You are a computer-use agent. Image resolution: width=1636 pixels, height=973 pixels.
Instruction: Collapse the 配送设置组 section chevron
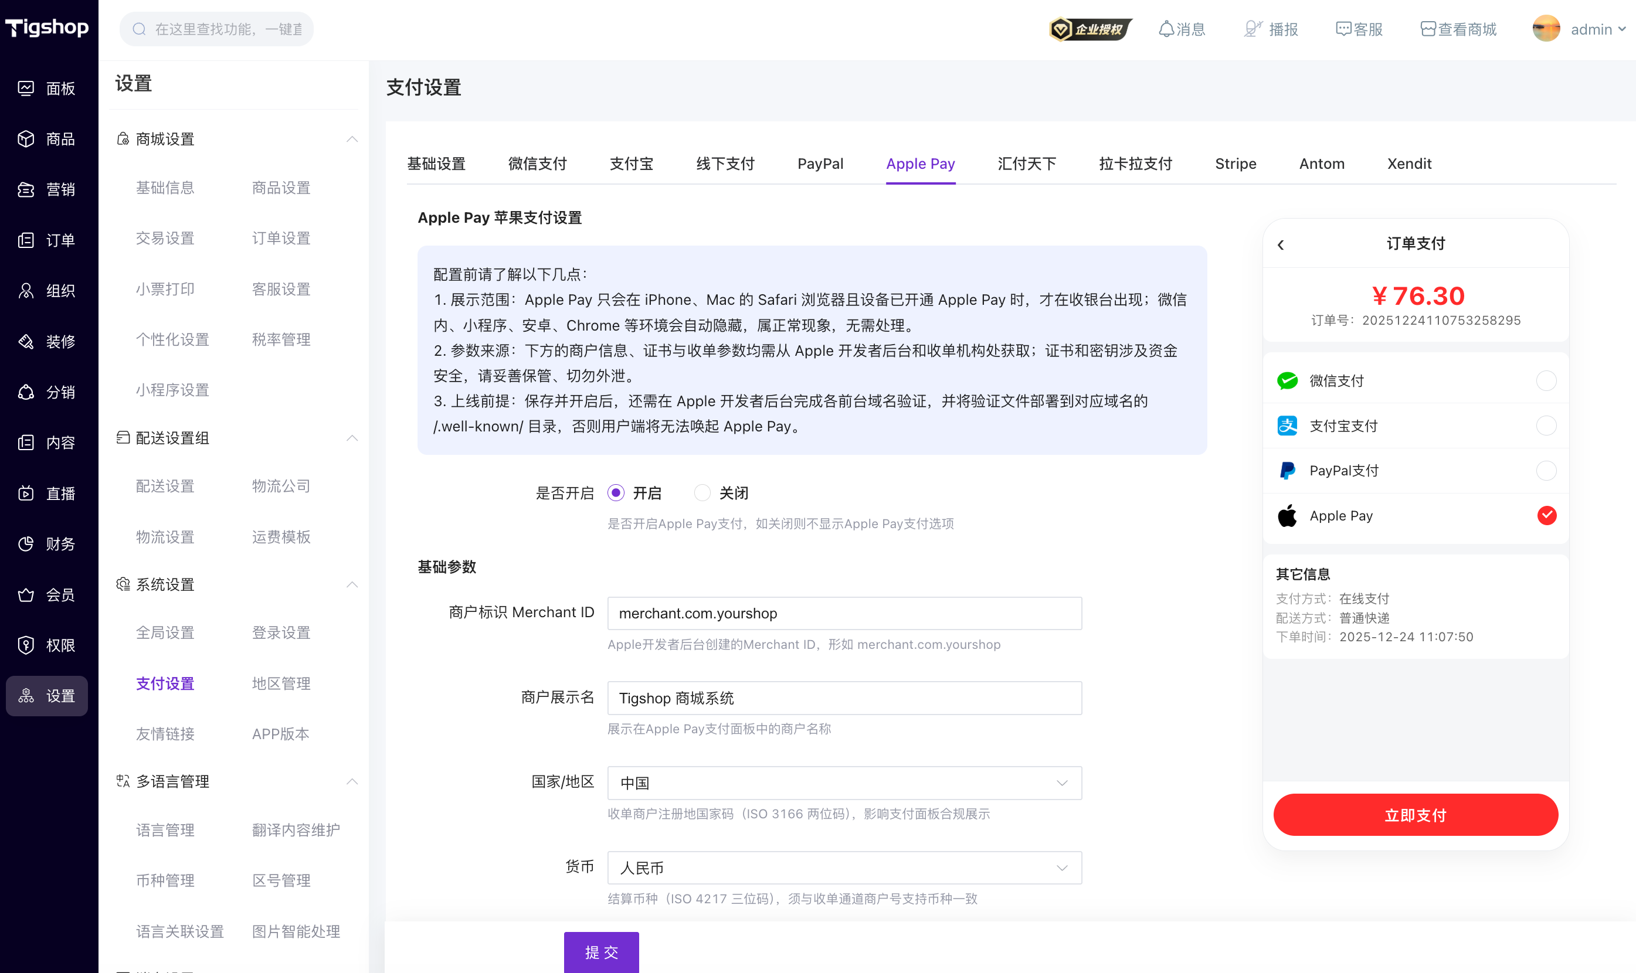click(x=352, y=438)
